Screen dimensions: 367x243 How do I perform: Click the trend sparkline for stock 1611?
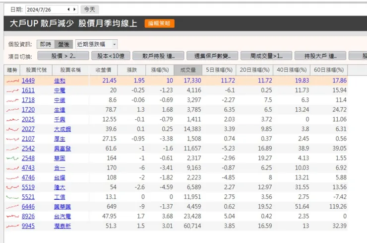pos(12,91)
